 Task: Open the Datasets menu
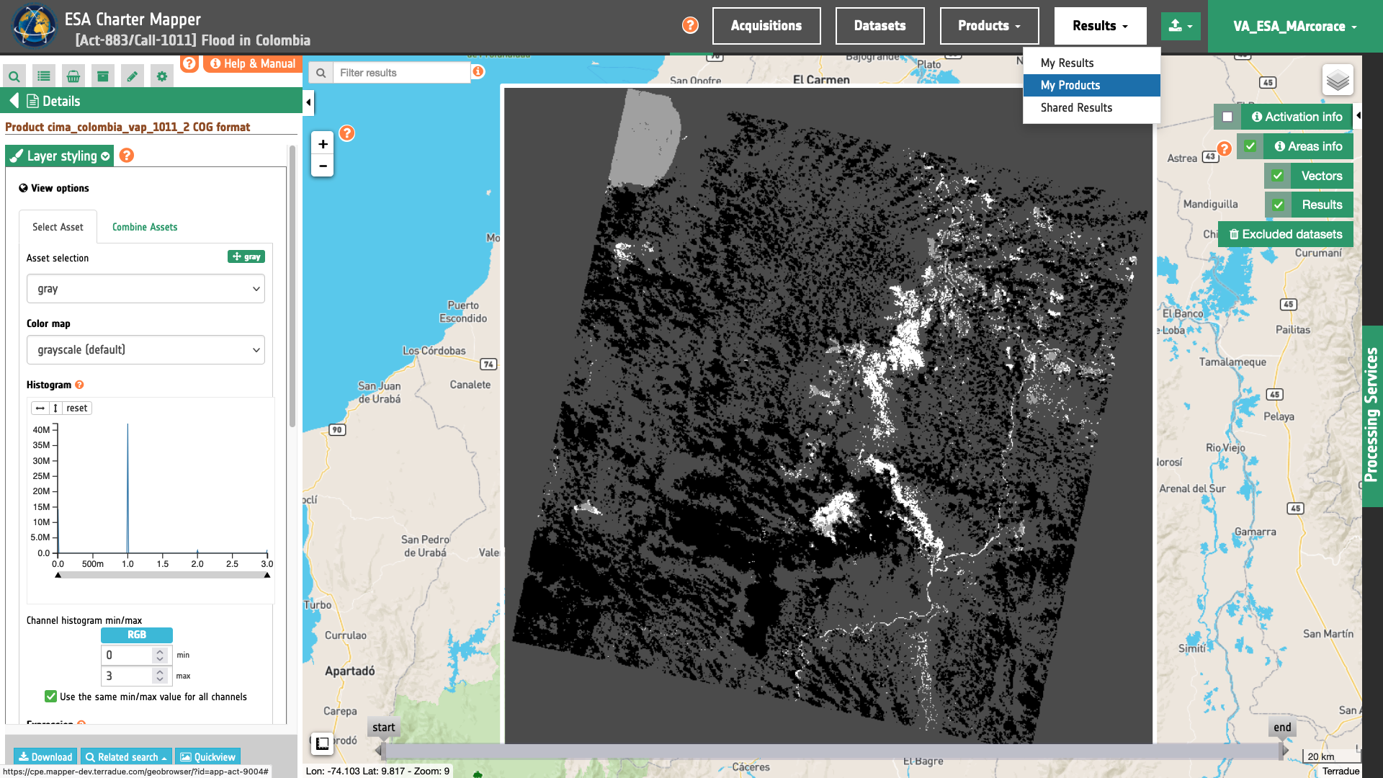(880, 26)
